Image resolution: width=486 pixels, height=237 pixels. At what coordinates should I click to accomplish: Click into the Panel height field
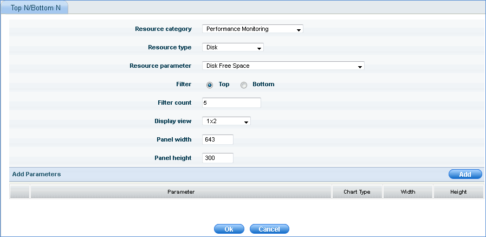[217, 158]
